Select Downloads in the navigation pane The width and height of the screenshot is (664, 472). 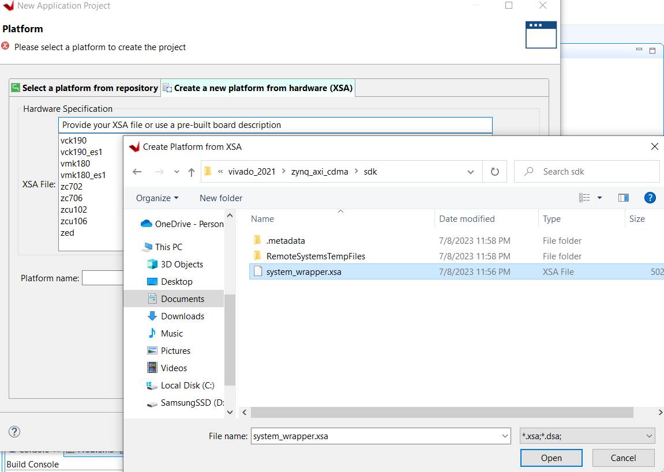click(182, 316)
